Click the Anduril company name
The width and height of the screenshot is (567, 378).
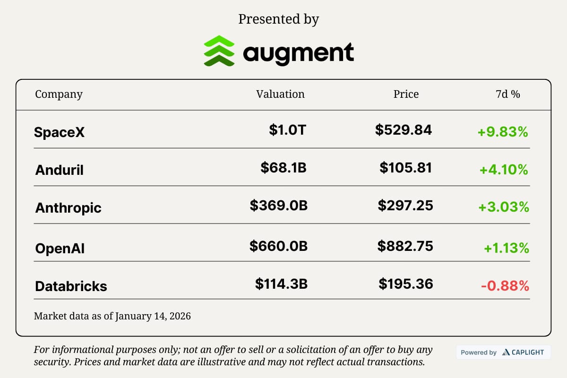[59, 170]
